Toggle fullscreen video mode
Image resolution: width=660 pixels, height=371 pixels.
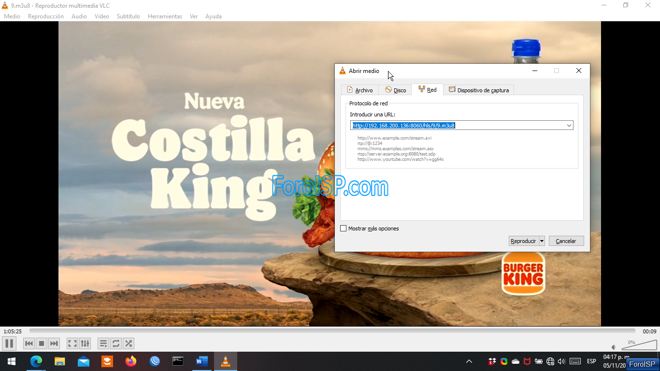pos(72,343)
